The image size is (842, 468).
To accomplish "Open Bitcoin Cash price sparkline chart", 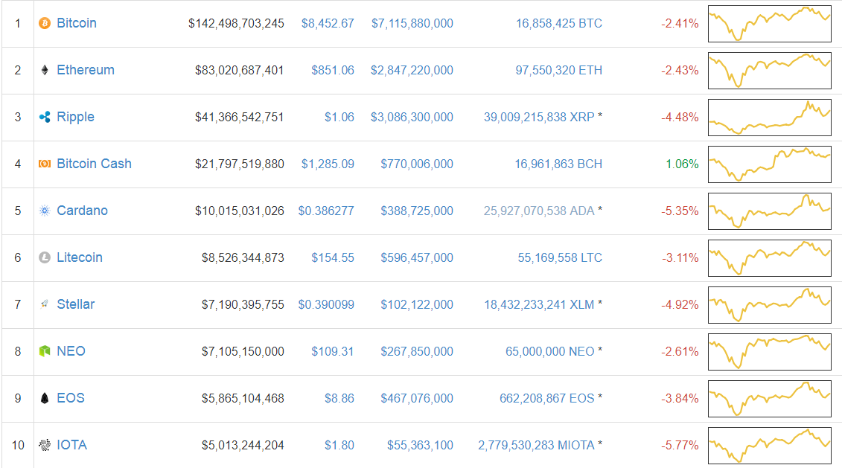I will click(770, 164).
